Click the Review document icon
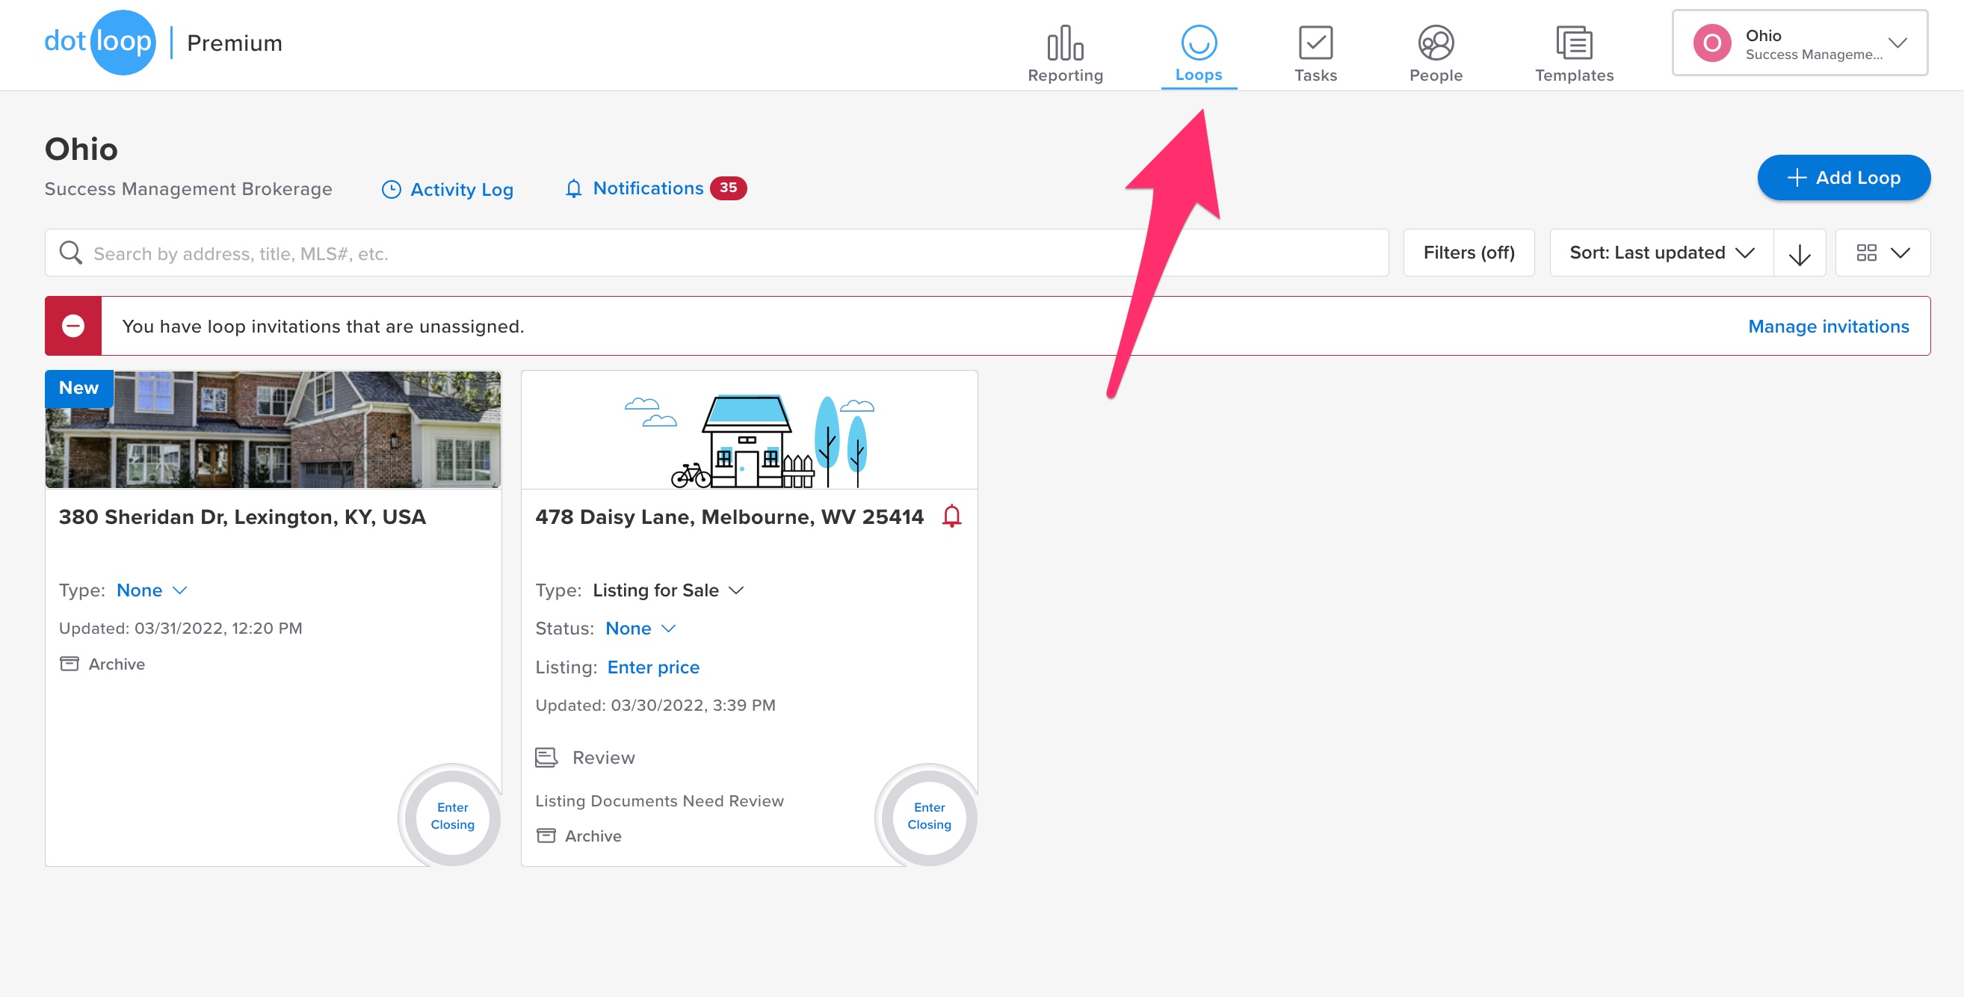Viewport: 1964px width, 997px height. (x=546, y=757)
